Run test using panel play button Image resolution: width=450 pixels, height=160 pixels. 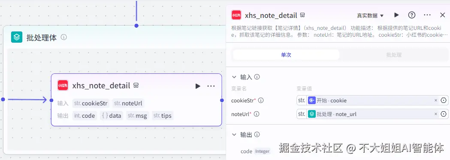click(x=396, y=15)
